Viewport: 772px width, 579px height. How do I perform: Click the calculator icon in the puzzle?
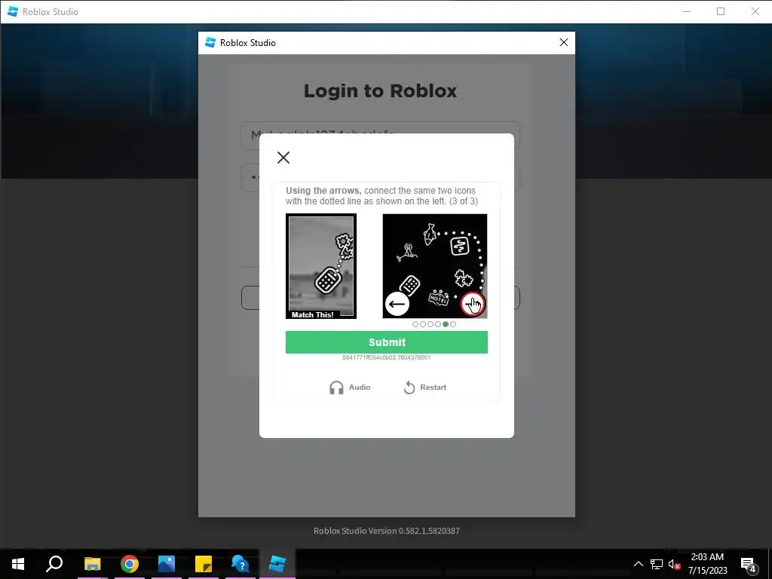[409, 284]
